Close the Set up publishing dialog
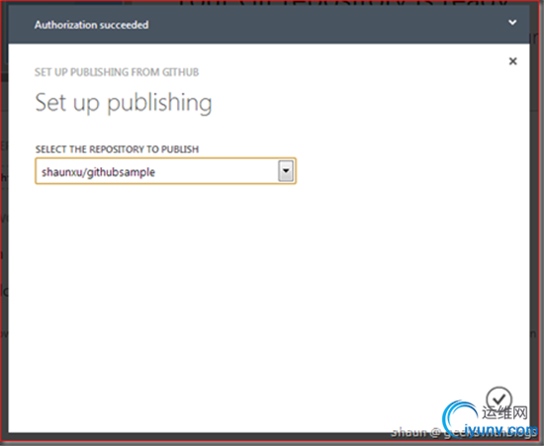544x446 pixels. click(x=512, y=61)
